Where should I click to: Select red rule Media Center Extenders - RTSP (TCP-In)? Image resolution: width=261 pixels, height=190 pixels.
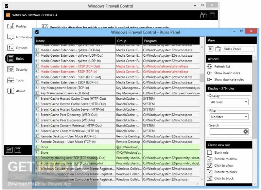117,72
